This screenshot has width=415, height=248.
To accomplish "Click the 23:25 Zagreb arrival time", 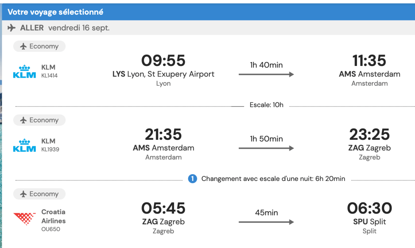I will (x=369, y=134).
